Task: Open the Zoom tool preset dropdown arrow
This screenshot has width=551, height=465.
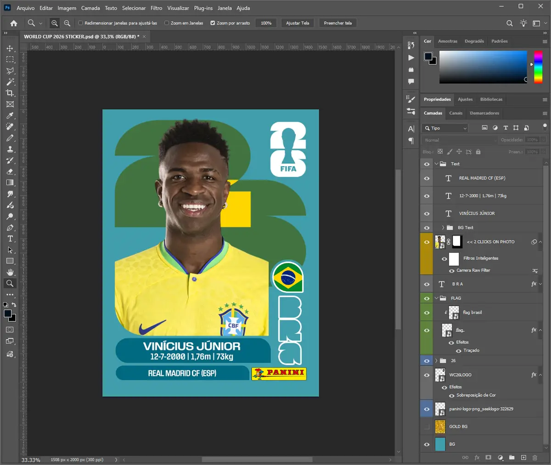Action: point(40,23)
